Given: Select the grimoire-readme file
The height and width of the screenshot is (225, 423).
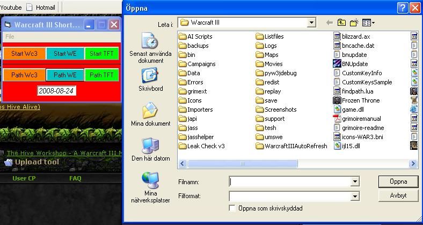Looking at the screenshot, I should (359, 128).
